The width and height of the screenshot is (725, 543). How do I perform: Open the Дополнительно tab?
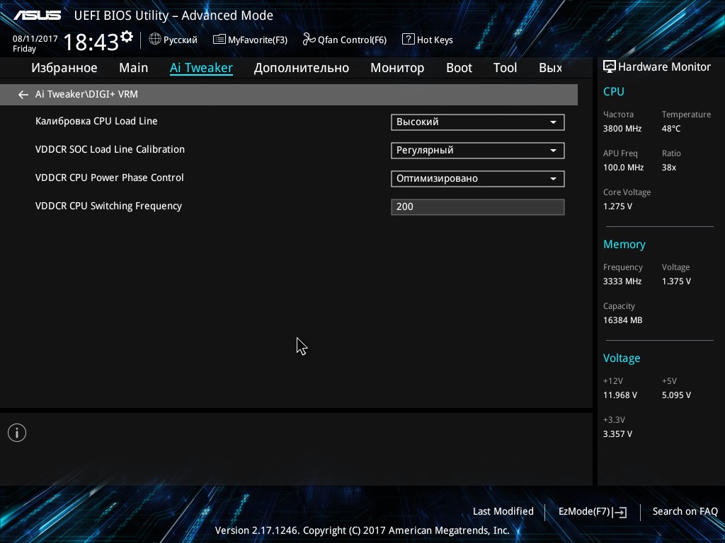pos(302,68)
